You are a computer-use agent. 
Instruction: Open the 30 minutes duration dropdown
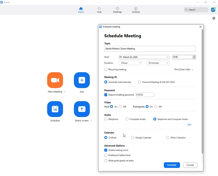(158, 63)
